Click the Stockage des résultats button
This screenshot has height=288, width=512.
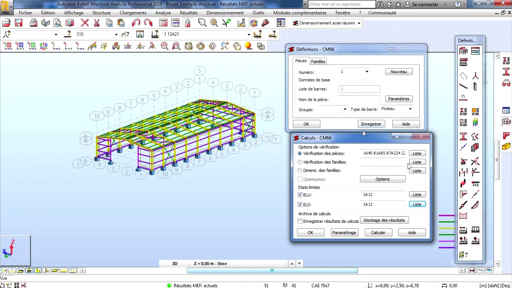(x=384, y=220)
